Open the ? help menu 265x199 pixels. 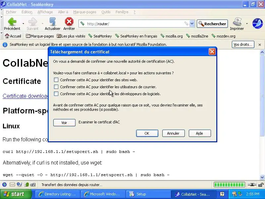click(134, 12)
